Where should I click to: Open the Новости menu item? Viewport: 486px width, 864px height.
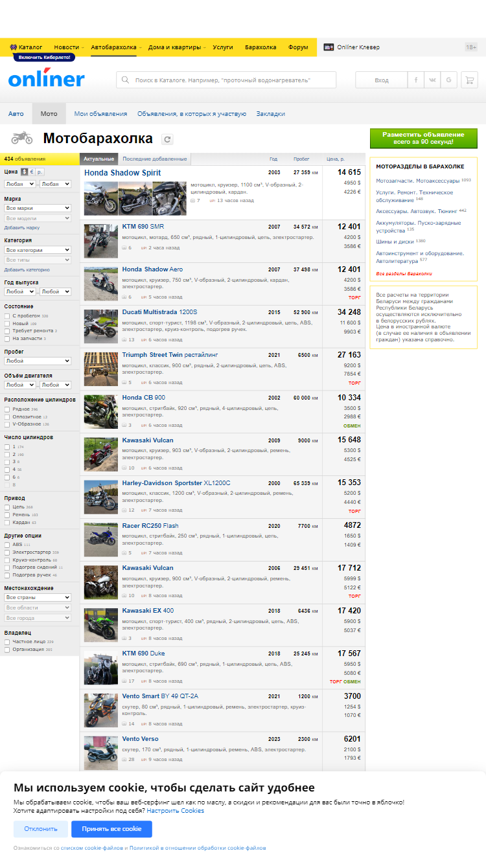[x=66, y=47]
